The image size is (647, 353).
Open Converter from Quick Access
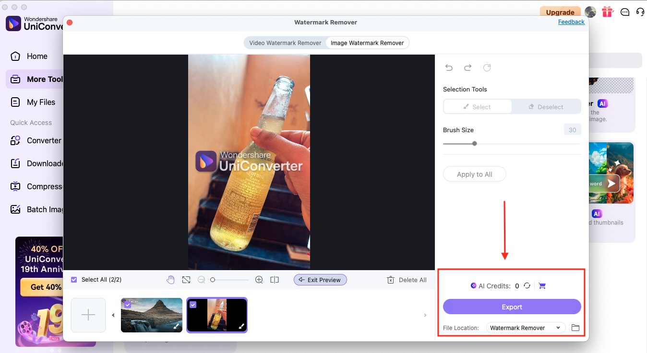point(35,140)
